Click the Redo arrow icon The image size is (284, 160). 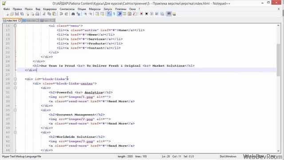click(66, 14)
